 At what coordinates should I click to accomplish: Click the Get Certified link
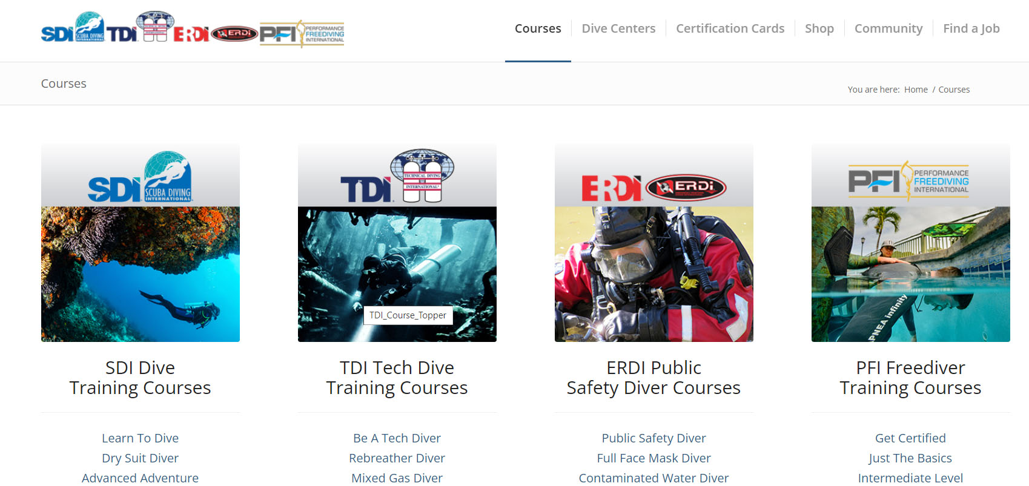(911, 438)
